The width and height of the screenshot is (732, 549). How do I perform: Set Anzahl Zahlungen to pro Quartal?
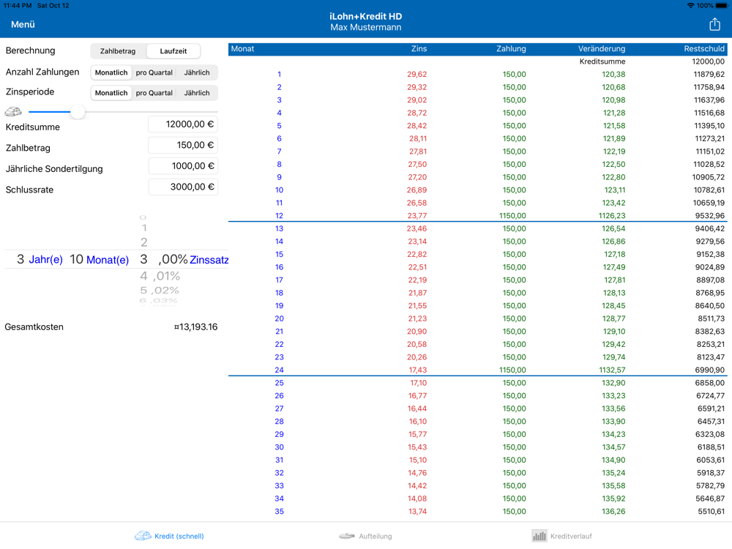coord(154,72)
